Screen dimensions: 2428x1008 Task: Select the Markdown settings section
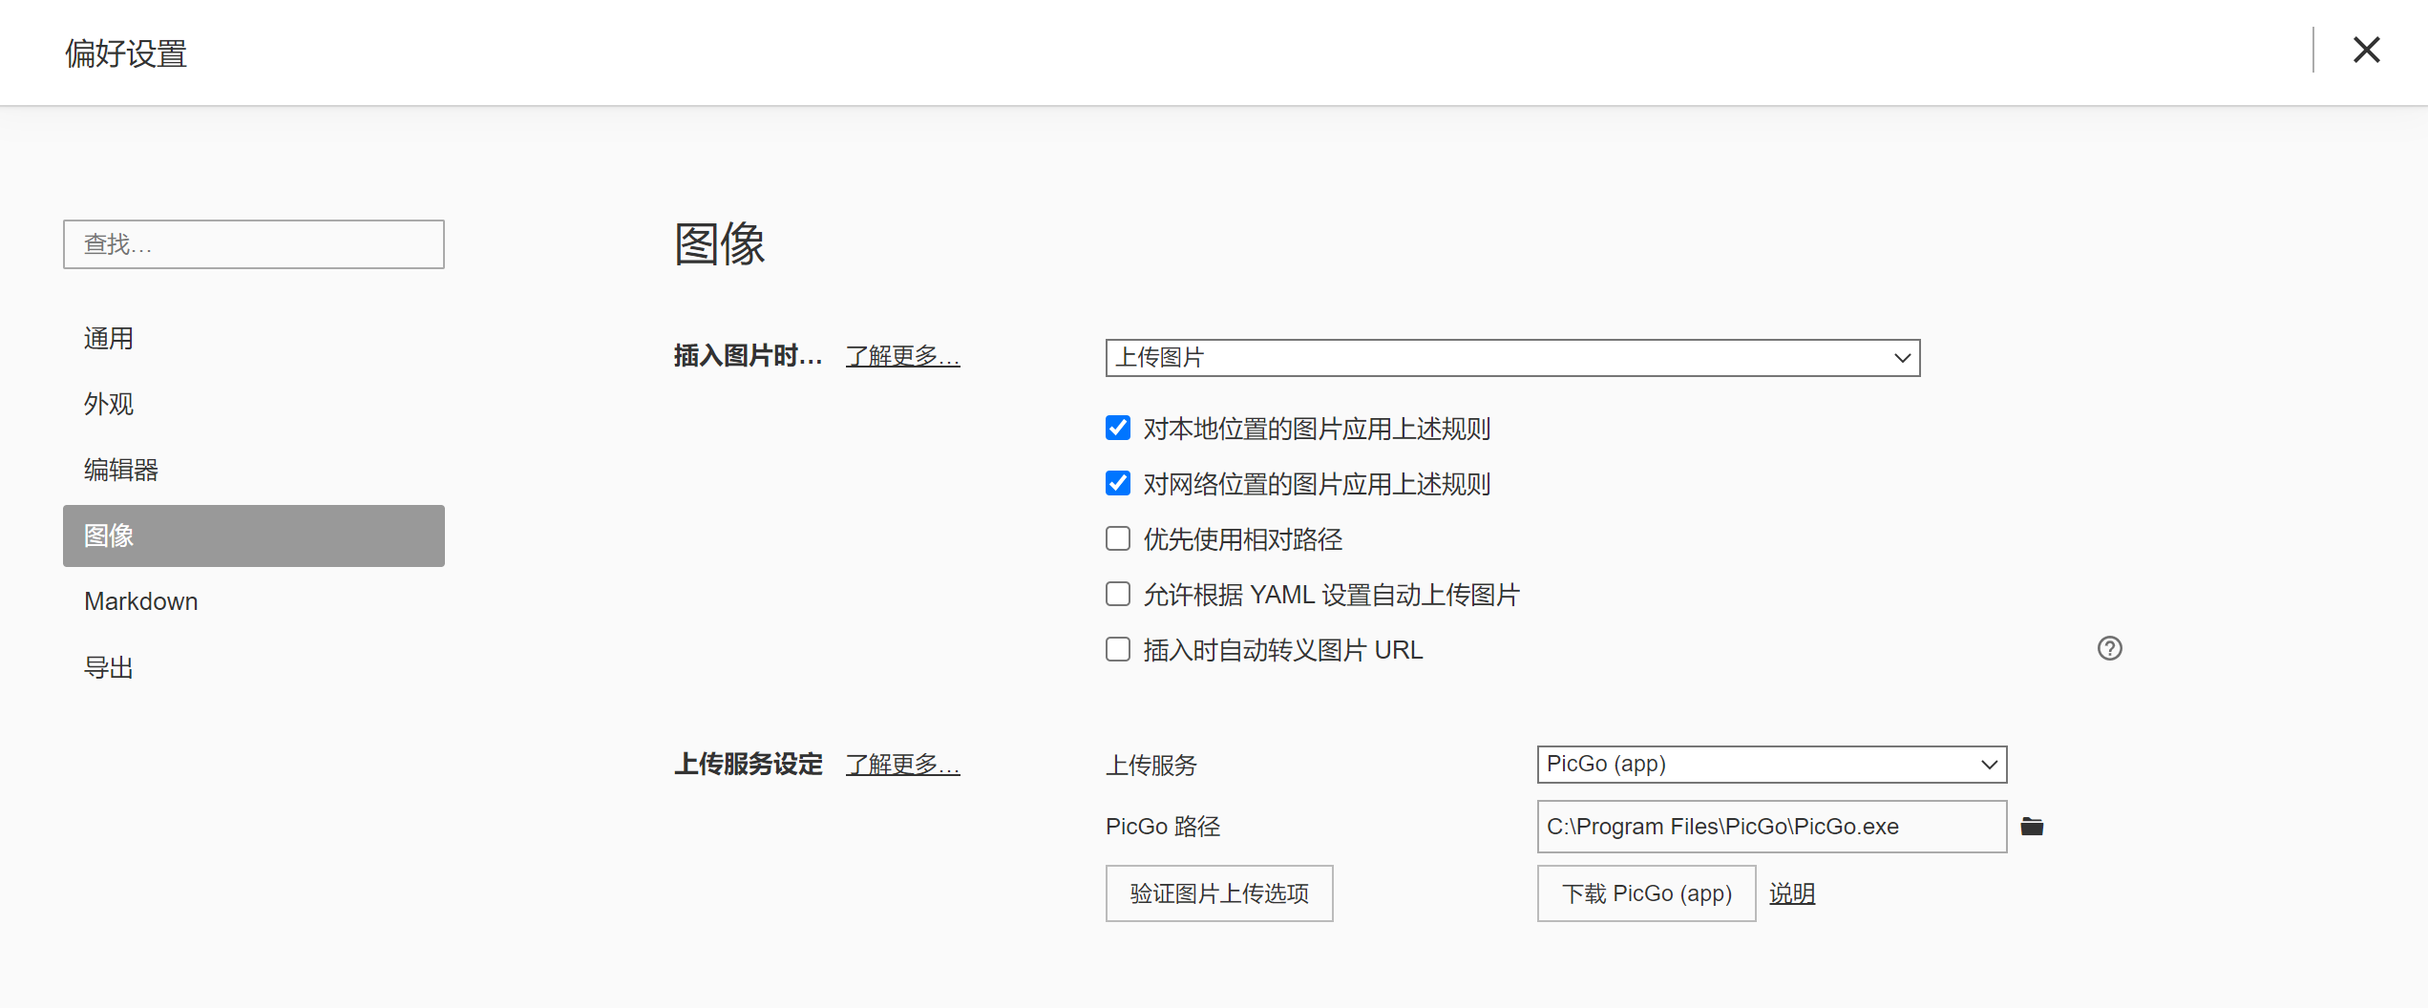point(141,602)
